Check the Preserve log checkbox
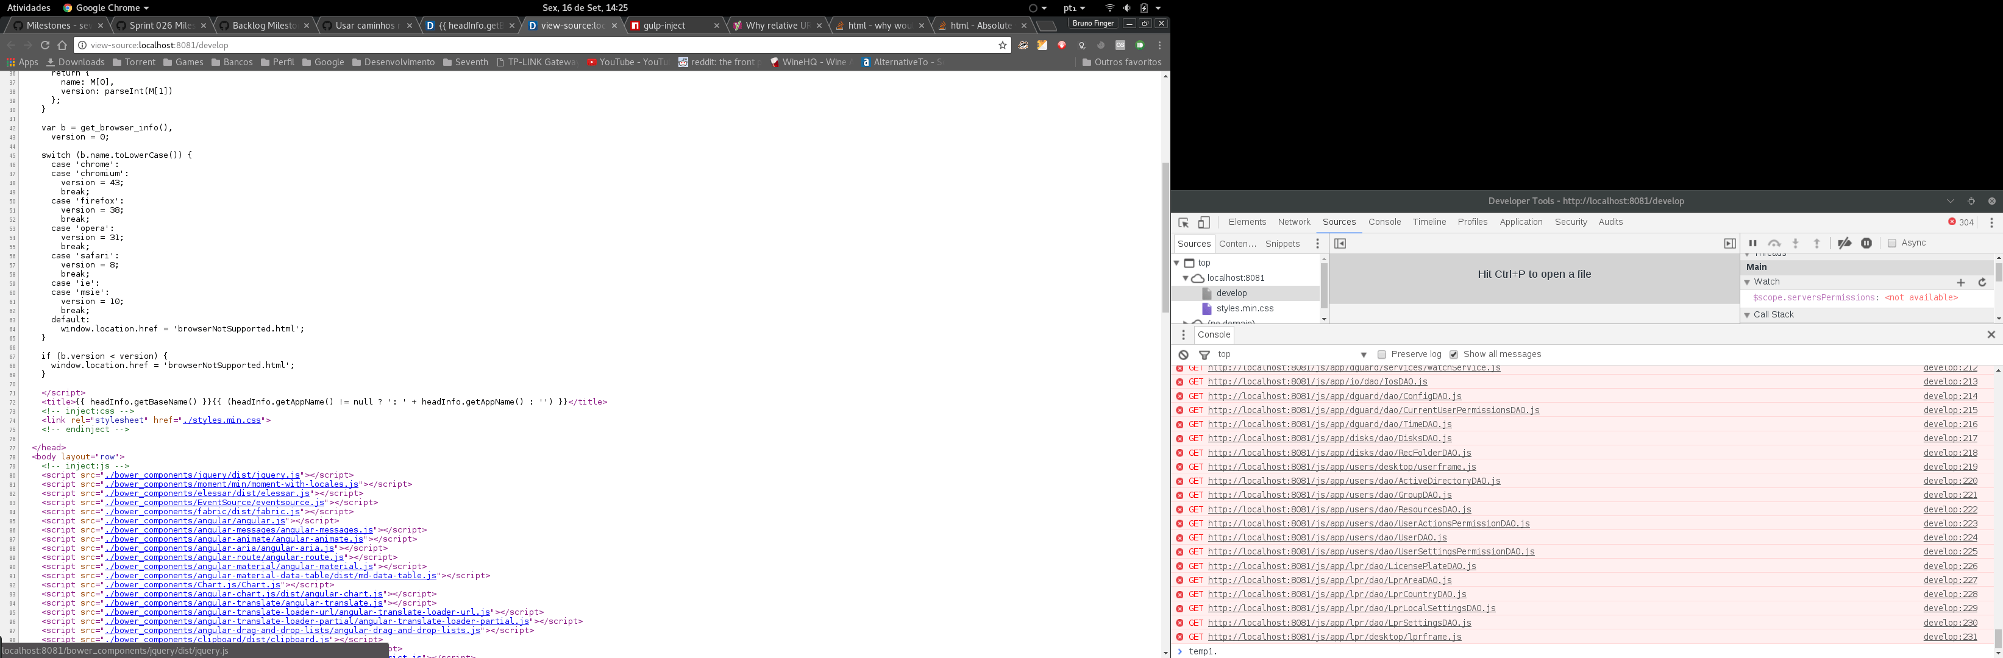The image size is (2003, 658). tap(1382, 355)
